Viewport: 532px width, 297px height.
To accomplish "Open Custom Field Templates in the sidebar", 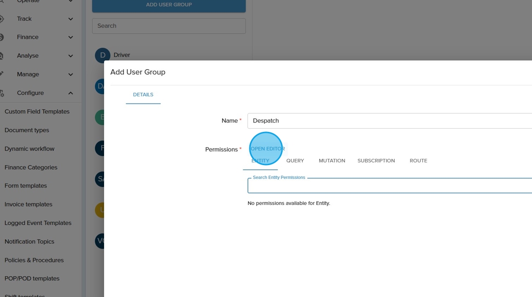I will click(37, 111).
